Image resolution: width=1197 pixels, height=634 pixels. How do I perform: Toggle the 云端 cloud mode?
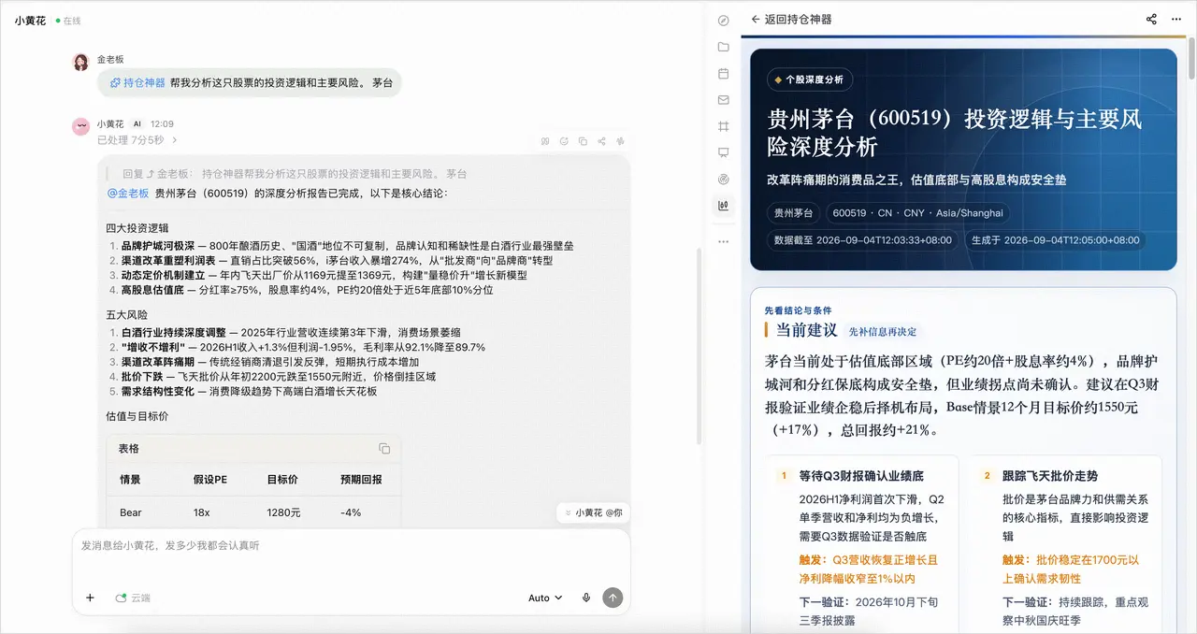coord(133,598)
